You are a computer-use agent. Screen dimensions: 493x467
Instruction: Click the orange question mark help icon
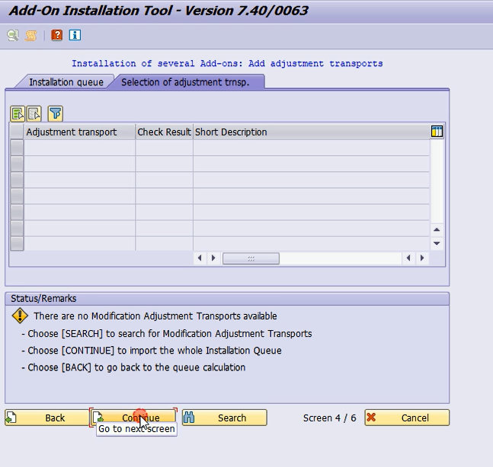[56, 35]
